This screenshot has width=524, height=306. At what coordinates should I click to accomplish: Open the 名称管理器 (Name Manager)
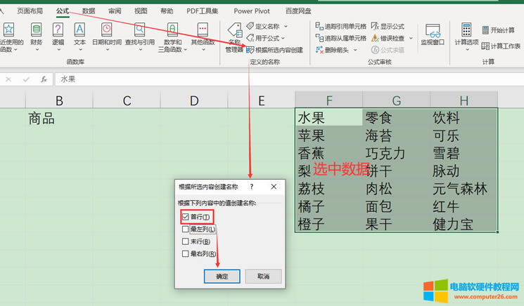click(x=235, y=37)
